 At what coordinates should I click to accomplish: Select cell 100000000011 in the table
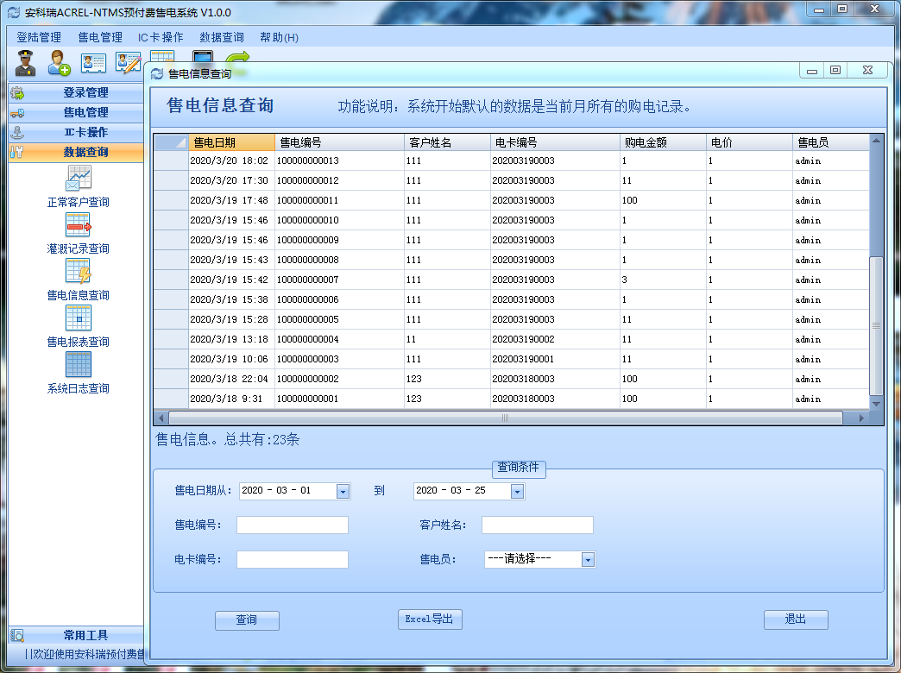click(x=339, y=200)
